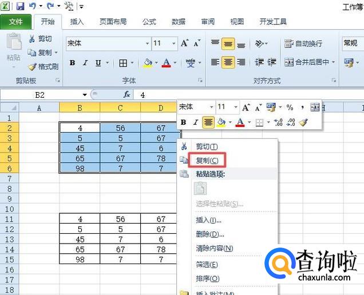
Task: Click the fill color bucket in ribbon
Action: (x=148, y=63)
